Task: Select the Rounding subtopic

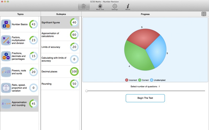Action: point(60,84)
